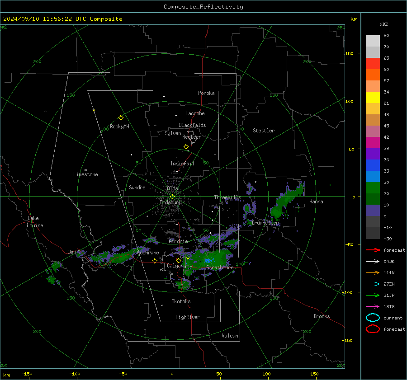This screenshot has width=407, height=380.
Task: Click the yellow diamond marker at Calgary
Action: tap(179, 260)
